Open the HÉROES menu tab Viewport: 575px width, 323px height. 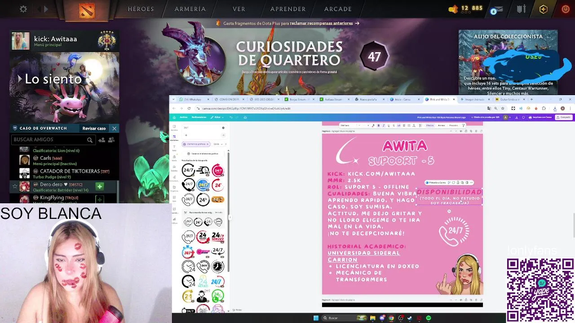pyautogui.click(x=141, y=9)
